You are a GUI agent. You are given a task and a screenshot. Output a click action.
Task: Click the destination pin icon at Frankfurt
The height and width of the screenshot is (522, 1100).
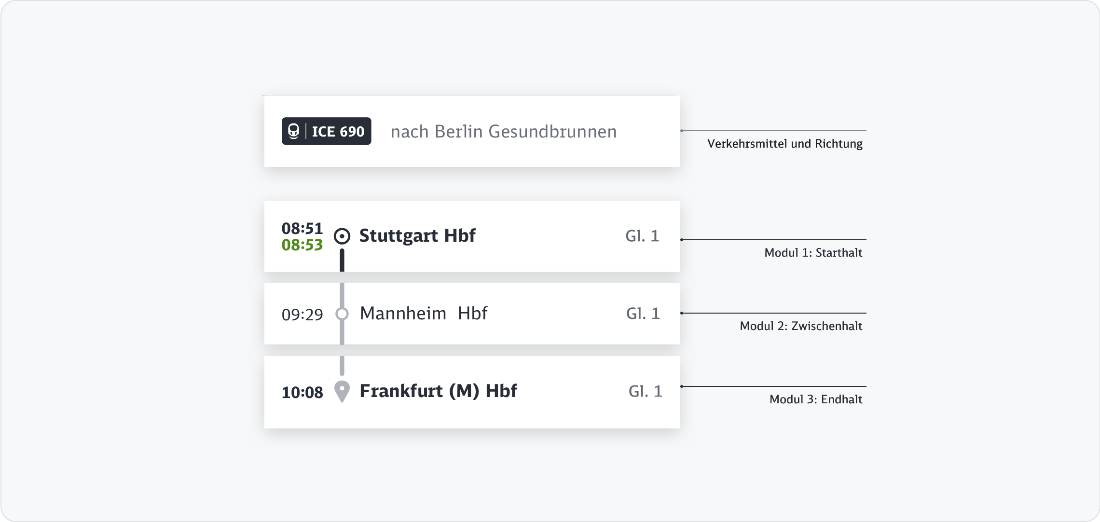pyautogui.click(x=342, y=391)
